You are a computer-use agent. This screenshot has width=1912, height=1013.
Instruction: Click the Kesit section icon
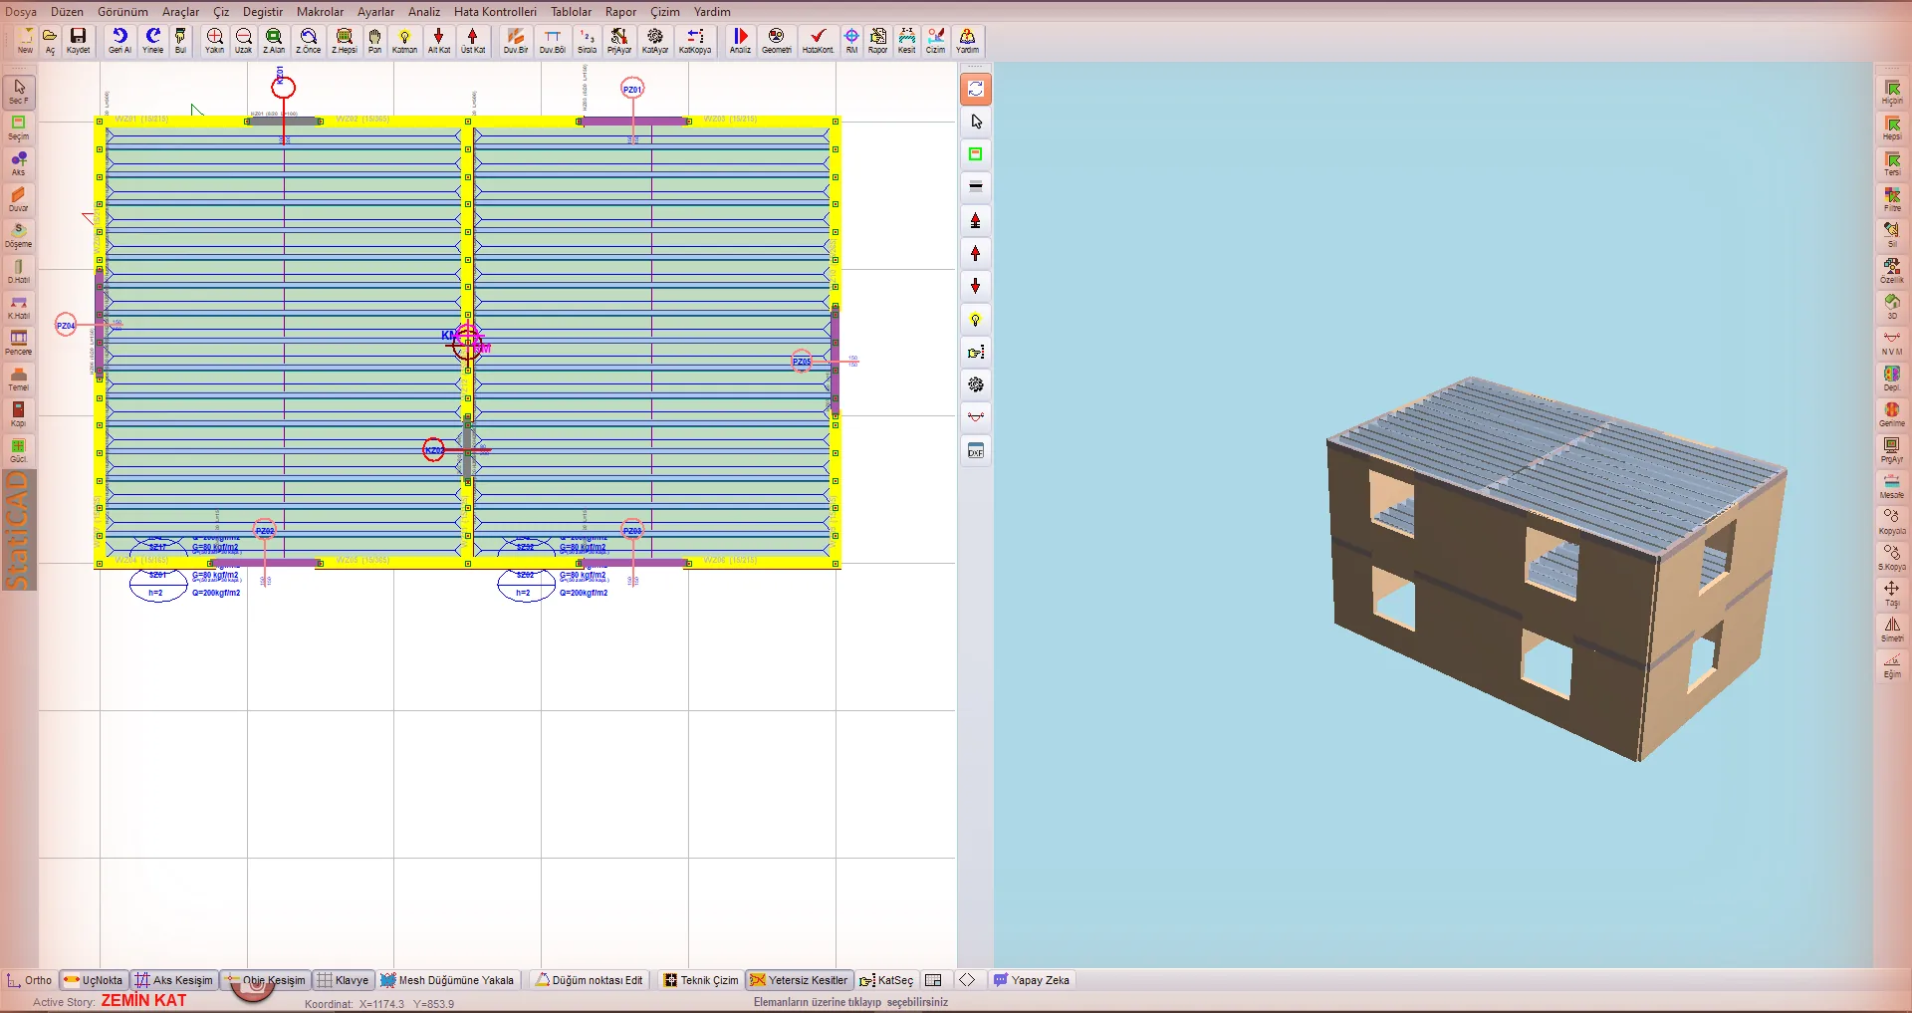[x=906, y=40]
